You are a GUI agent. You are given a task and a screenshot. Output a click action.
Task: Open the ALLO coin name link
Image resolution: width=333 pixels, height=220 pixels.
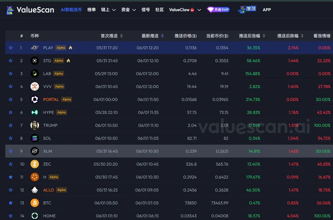(x=48, y=190)
